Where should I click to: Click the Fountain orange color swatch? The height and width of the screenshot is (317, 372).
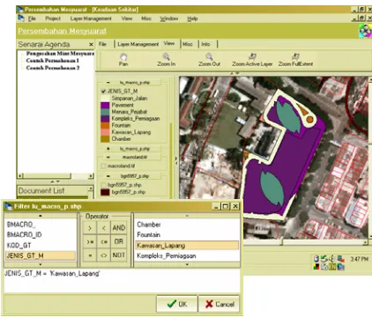click(105, 125)
